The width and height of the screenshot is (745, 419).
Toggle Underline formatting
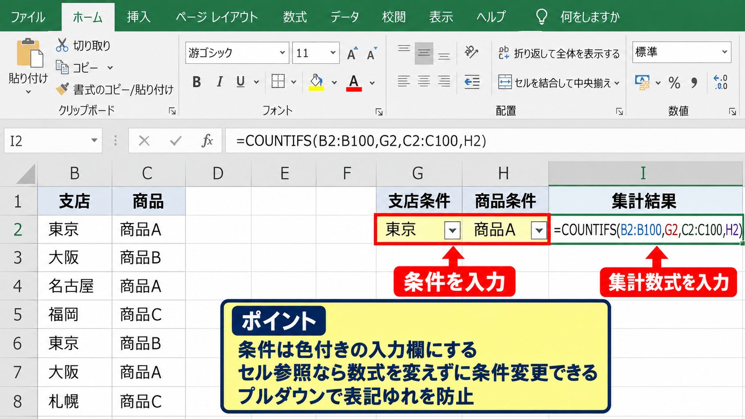click(x=241, y=82)
